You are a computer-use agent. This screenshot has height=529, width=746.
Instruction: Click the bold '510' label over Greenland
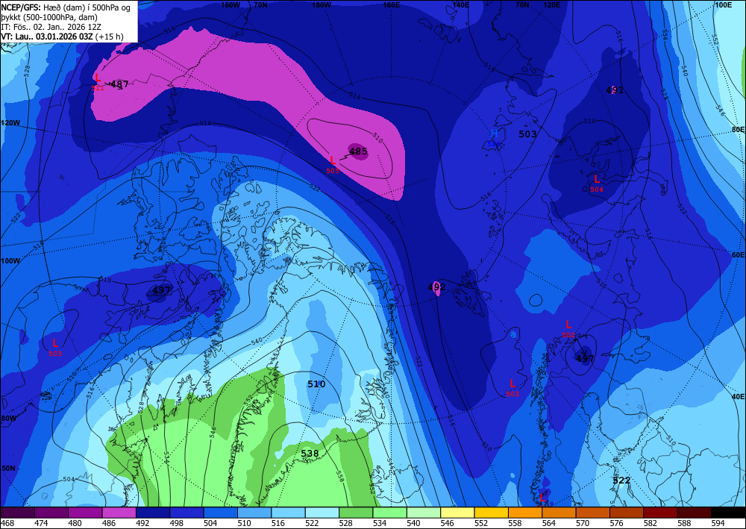click(x=316, y=384)
